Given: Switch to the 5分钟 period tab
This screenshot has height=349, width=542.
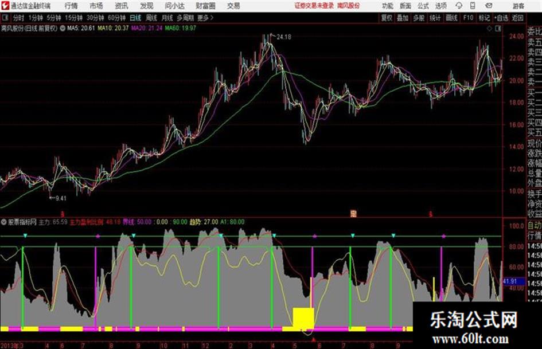Looking at the screenshot, I should [53, 18].
